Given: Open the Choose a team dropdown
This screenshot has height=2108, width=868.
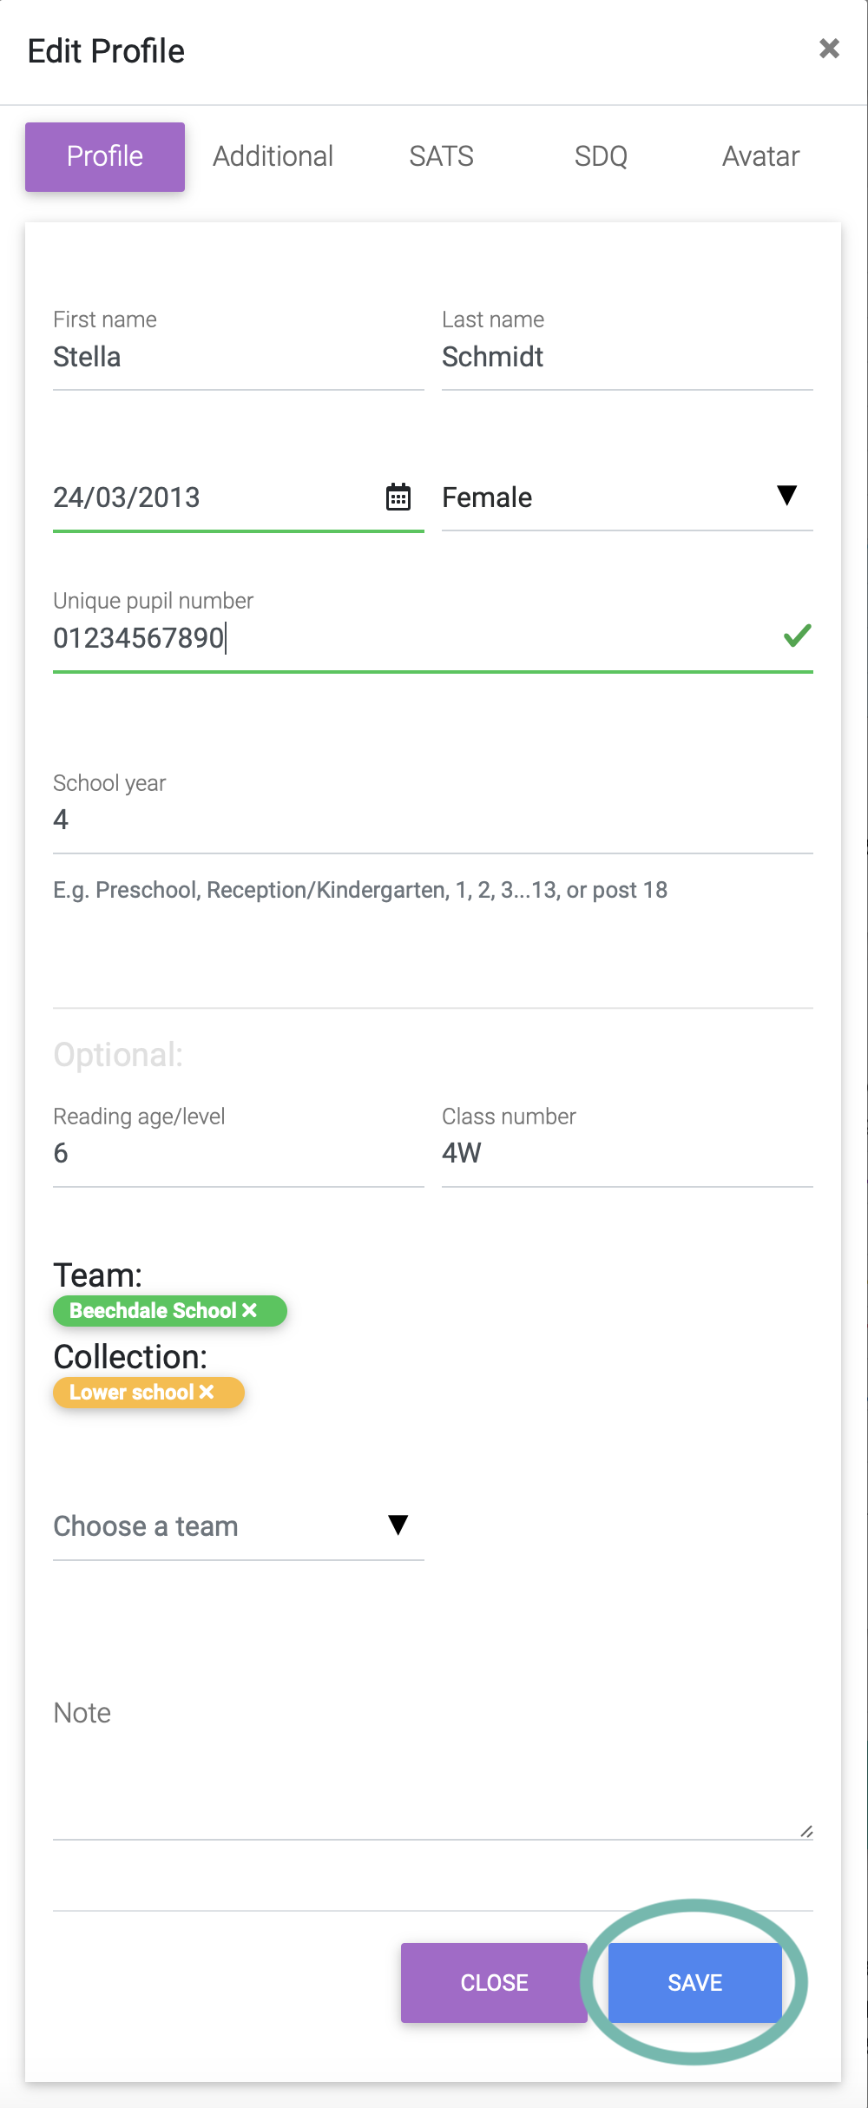Looking at the screenshot, I should [238, 1525].
